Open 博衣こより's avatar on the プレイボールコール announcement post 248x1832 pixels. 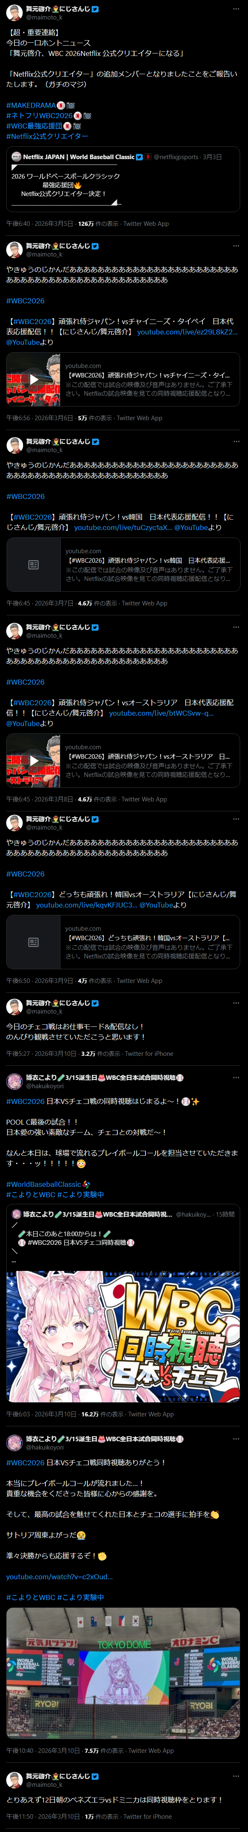coord(14,1082)
